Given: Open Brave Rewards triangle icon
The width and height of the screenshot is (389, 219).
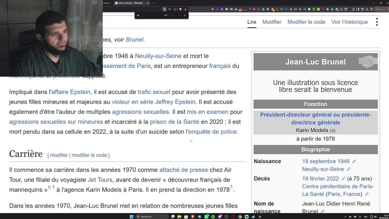Looking at the screenshot, I should point(185,9).
